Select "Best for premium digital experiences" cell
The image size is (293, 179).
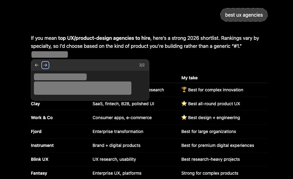(218, 145)
